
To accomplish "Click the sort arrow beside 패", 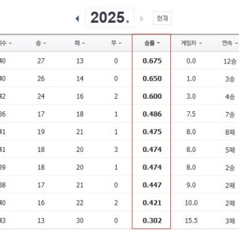I will 83,43.
